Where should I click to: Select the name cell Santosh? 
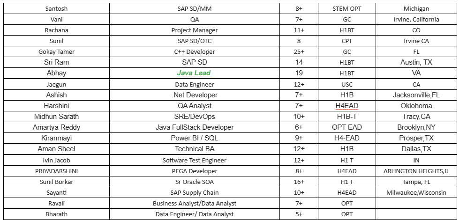point(56,8)
